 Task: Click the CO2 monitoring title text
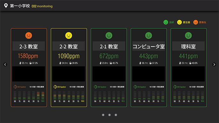point(42,6)
